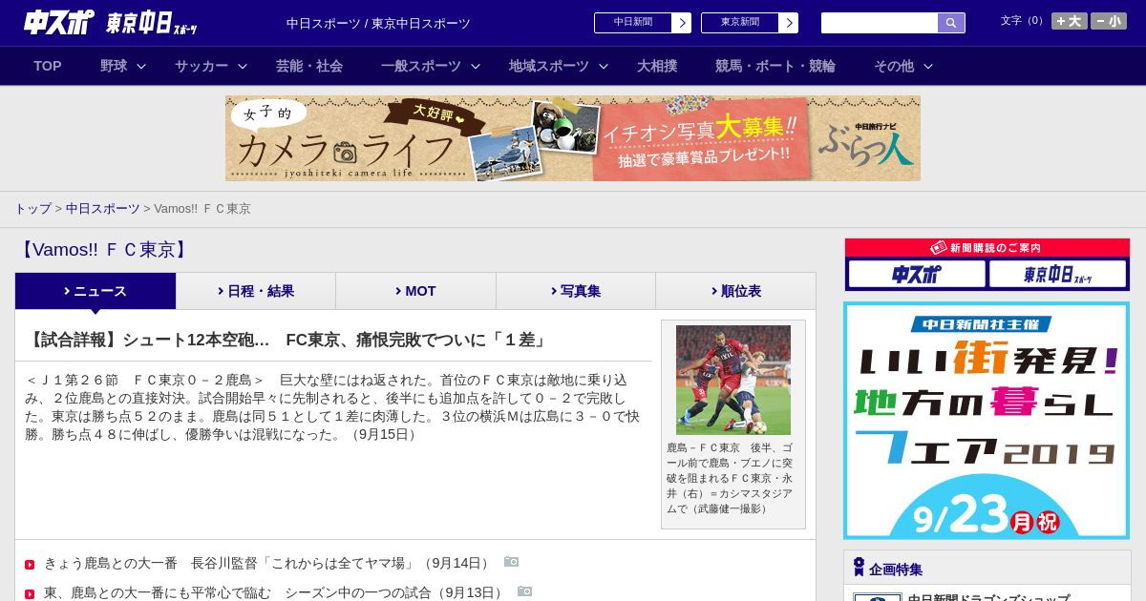
Task: Open 東京新聞 arrow link
Action: pos(789,23)
